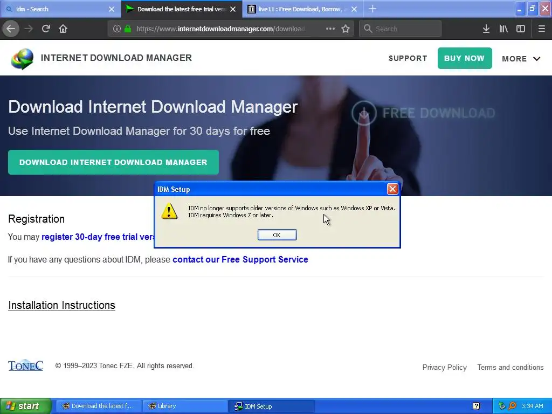Screen dimensions: 552x414
Task: Click the INTERNET DOWNLOAD MANAGER site title
Action: tap(116, 58)
